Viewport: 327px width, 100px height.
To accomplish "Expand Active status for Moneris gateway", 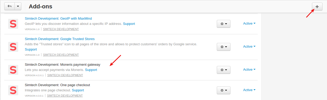I will (x=249, y=70).
